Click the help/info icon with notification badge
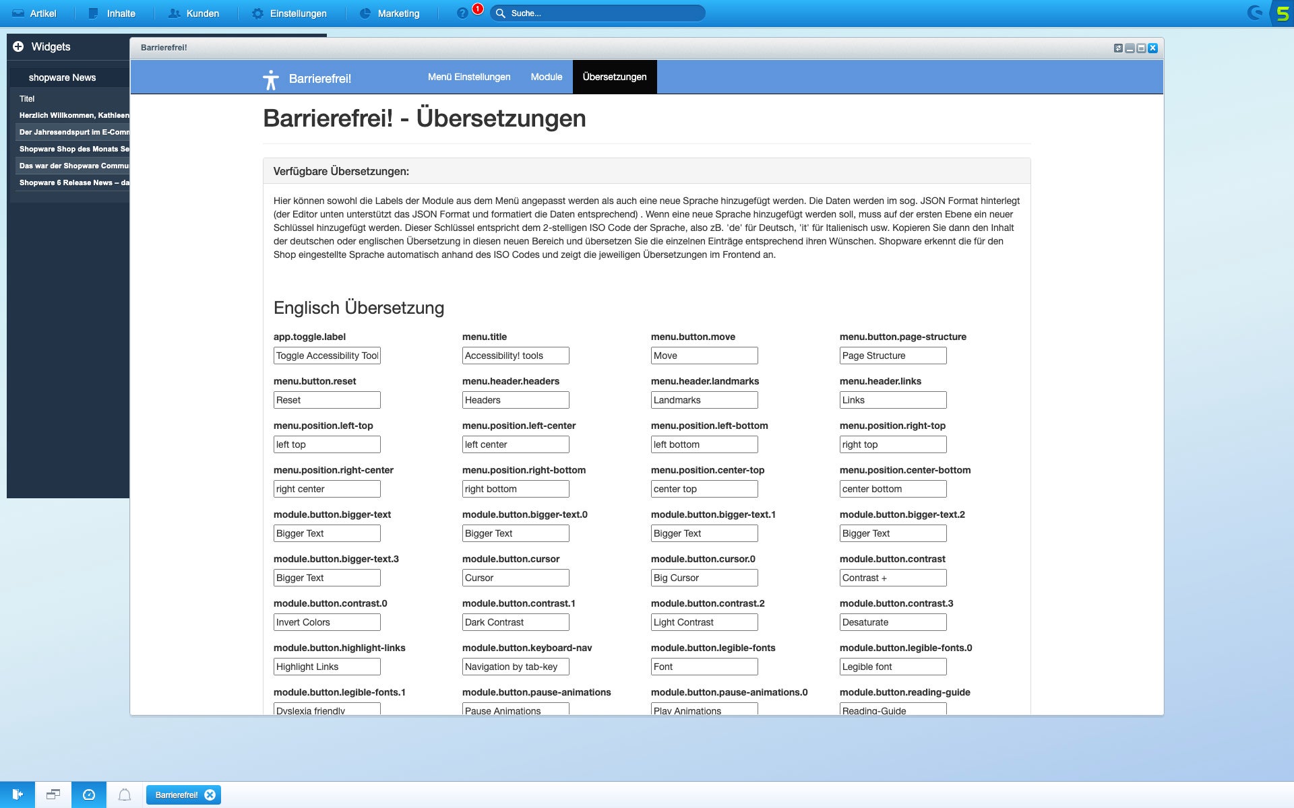Viewport: 1294px width, 808px height. point(463,13)
